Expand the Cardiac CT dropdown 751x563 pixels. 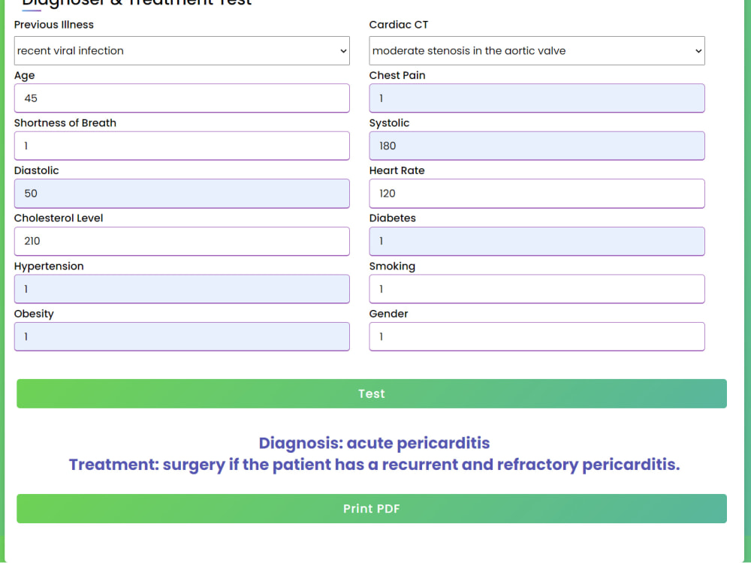[536, 51]
